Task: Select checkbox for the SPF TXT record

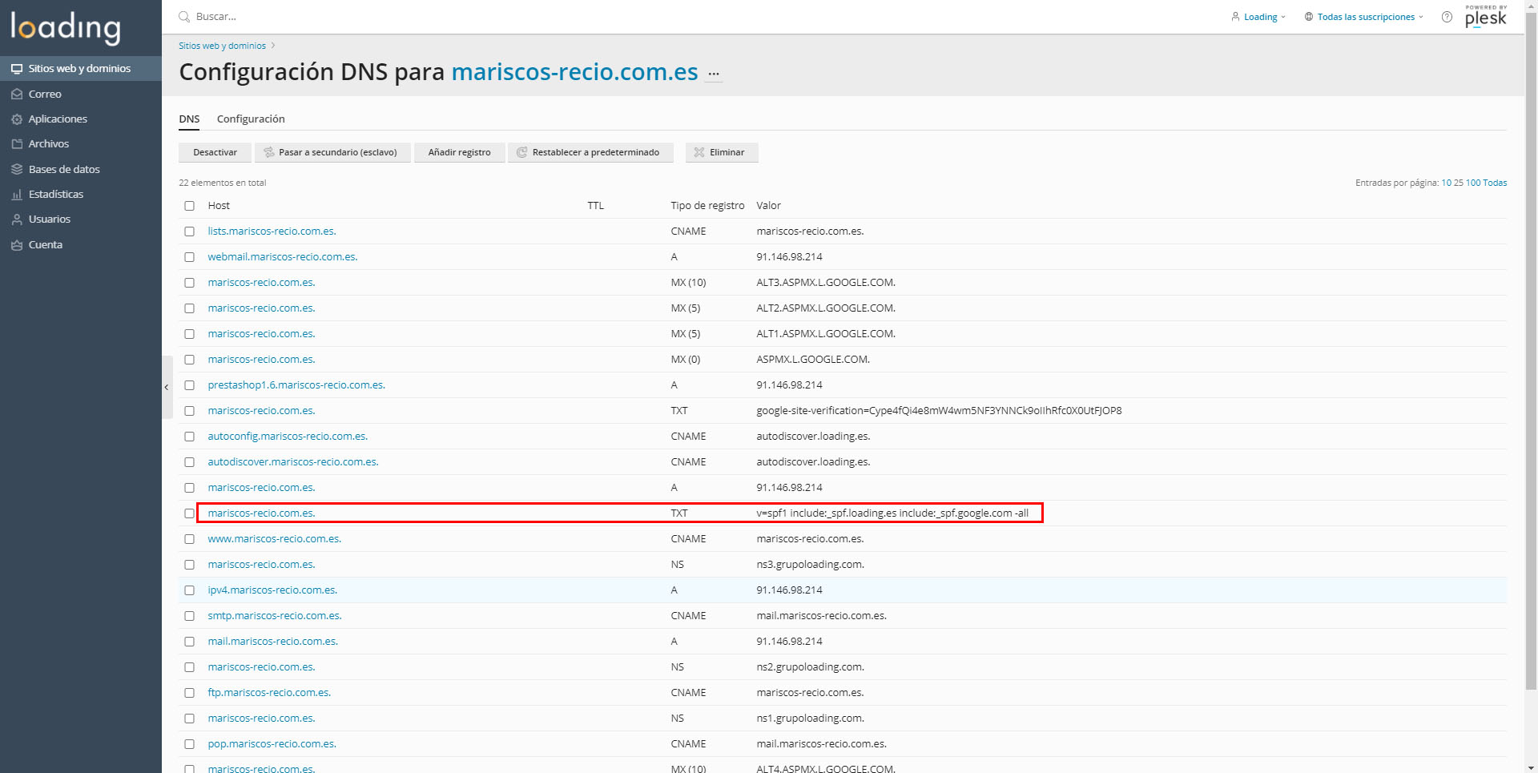Action: point(190,513)
